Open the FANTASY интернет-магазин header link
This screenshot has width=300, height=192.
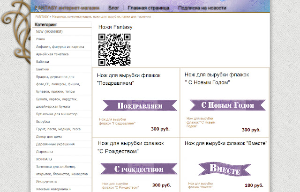pyautogui.click(x=67, y=8)
